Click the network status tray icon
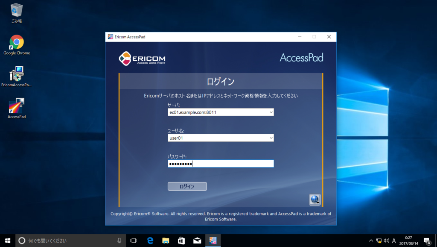This screenshot has height=247, width=437. click(379, 241)
